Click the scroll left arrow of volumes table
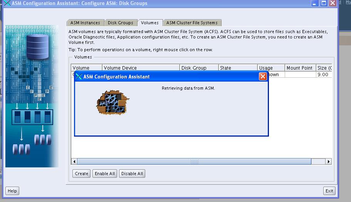351x202 pixels. 74,161
